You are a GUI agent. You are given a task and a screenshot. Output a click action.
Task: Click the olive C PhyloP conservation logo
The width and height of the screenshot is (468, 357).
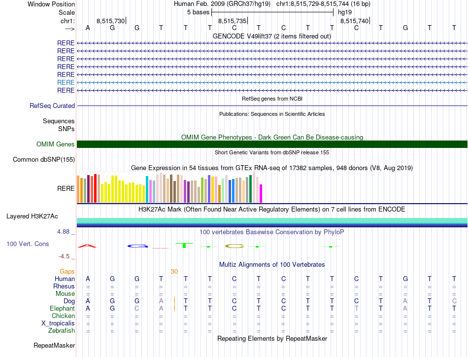[234, 246]
